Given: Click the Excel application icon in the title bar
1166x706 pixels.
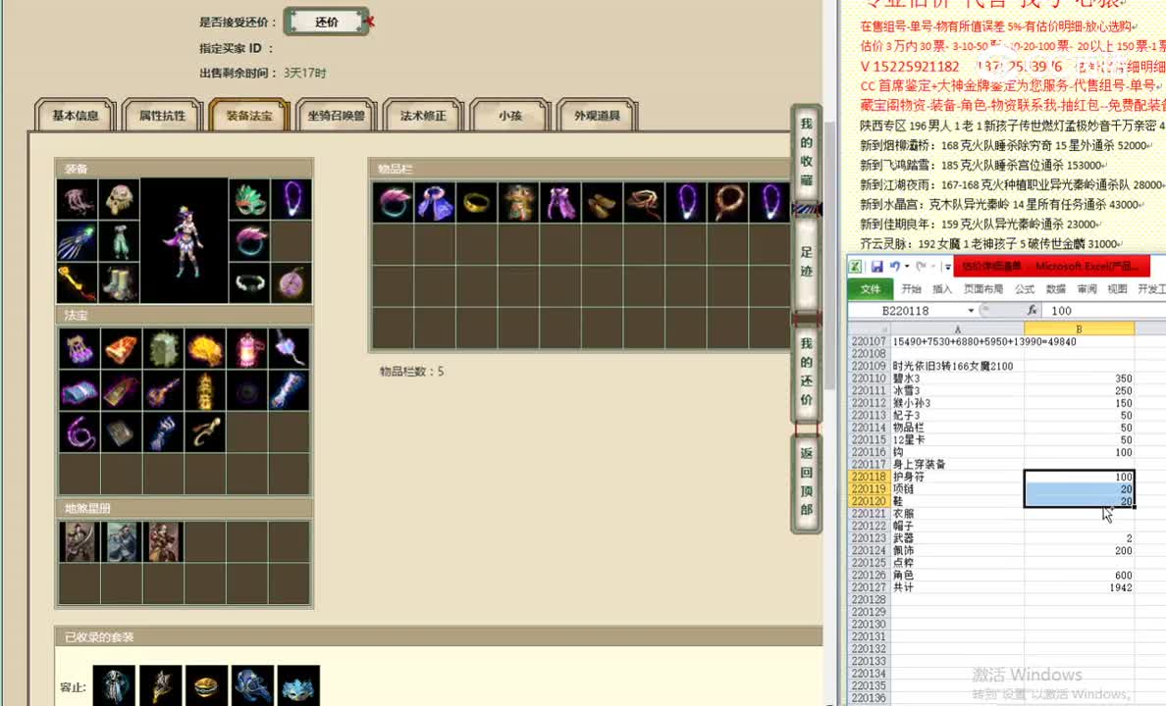Looking at the screenshot, I should pyautogui.click(x=856, y=266).
